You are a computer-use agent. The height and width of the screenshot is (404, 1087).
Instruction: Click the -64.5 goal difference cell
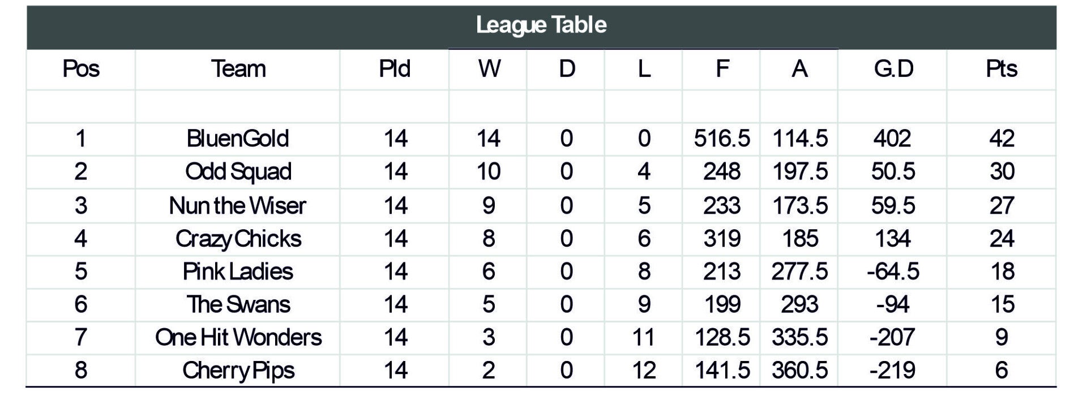(893, 272)
